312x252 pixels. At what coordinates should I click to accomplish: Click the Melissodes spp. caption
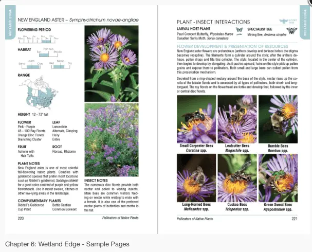[x=196, y=209]
